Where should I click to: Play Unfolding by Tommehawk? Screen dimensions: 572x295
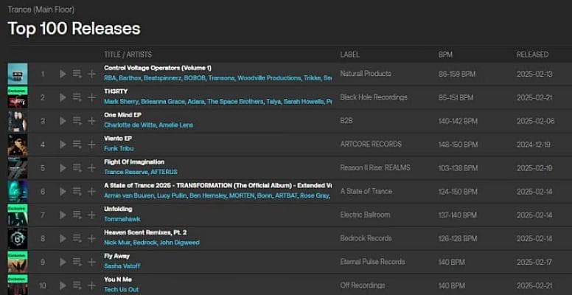tap(63, 215)
